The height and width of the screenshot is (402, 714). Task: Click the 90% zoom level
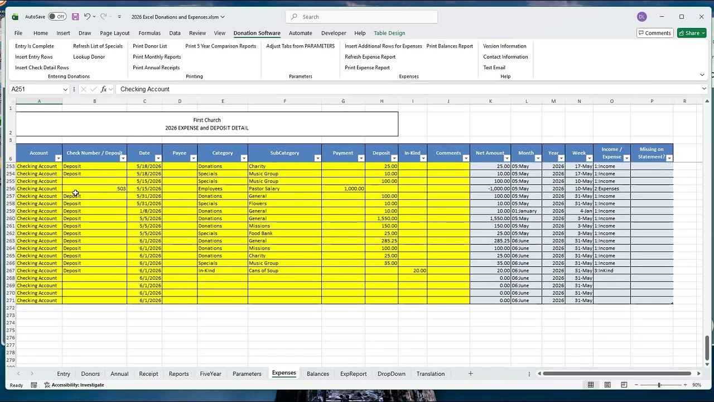(696, 385)
